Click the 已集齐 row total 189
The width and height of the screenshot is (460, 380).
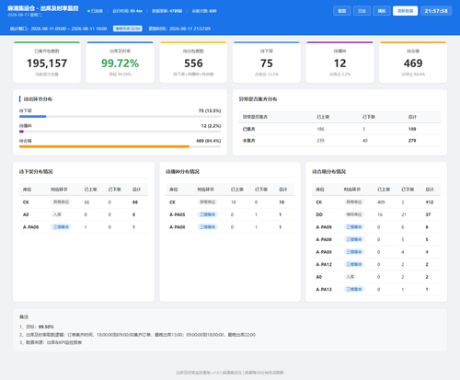click(412, 129)
